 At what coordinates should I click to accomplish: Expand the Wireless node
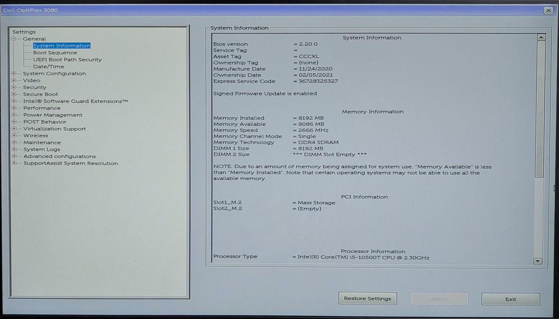pyautogui.click(x=14, y=135)
